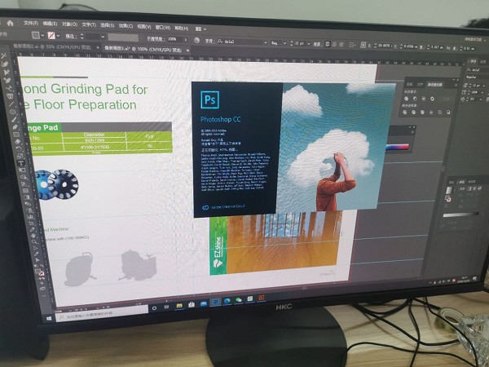Click the Arial font family field
This screenshot has width=489, height=367.
point(240,42)
